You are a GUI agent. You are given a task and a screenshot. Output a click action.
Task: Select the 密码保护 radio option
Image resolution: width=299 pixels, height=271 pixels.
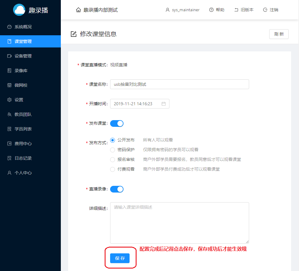point(113,150)
